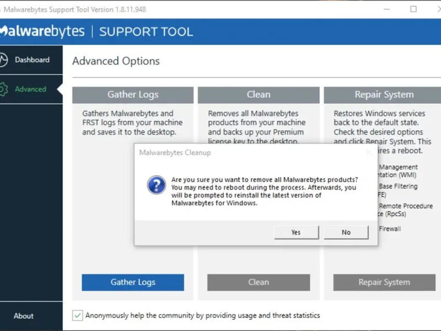Click the Malwarebytes logo in header
The height and width of the screenshot is (331, 441).
(x=41, y=31)
